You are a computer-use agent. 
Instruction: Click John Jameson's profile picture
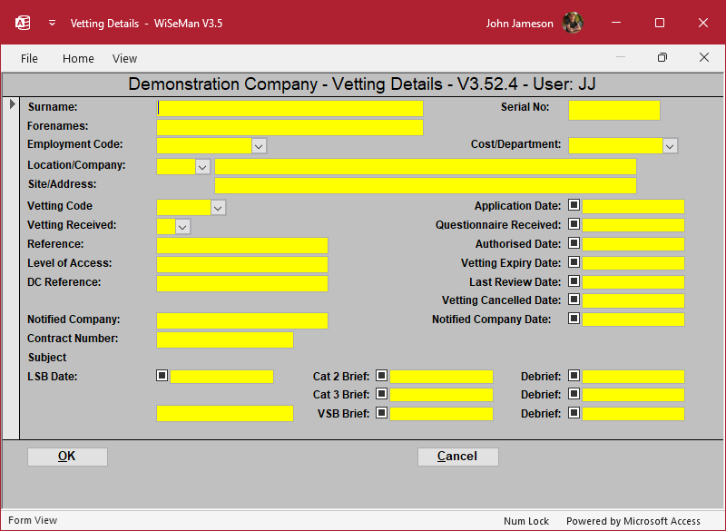click(572, 23)
